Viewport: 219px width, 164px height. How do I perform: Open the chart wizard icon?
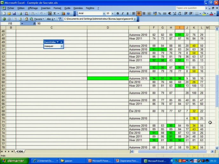tap(63, 14)
